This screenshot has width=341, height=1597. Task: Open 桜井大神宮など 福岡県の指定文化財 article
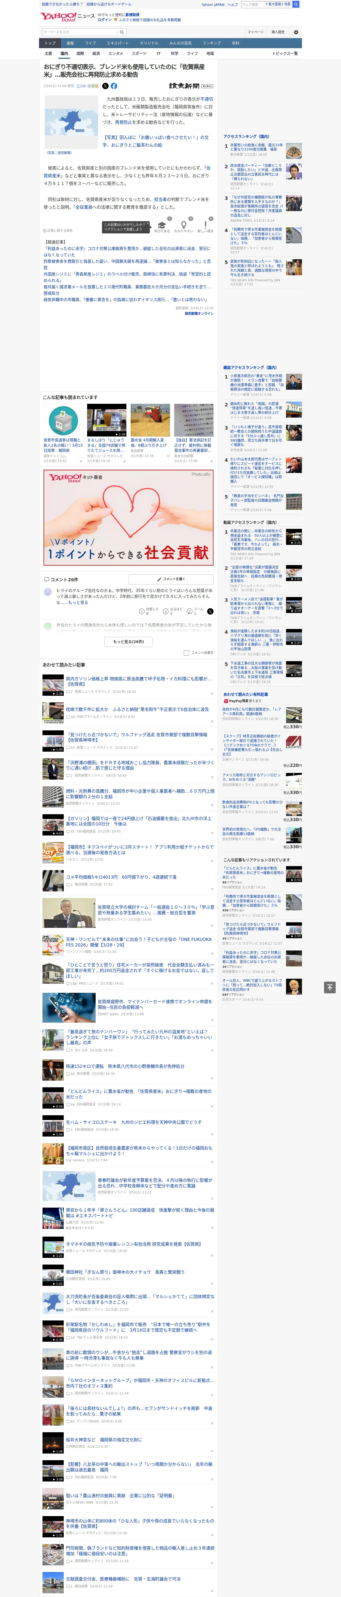(x=104, y=1439)
